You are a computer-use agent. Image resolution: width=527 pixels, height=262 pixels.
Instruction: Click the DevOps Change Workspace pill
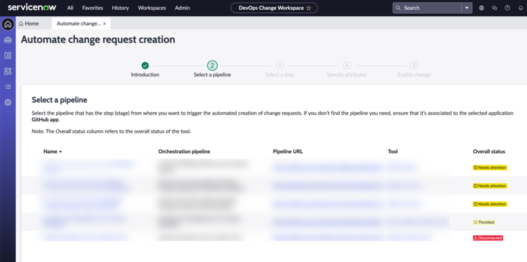[x=274, y=8]
